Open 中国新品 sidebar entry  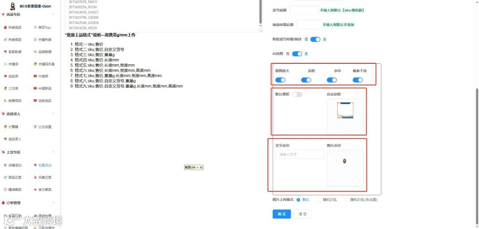pos(43,89)
